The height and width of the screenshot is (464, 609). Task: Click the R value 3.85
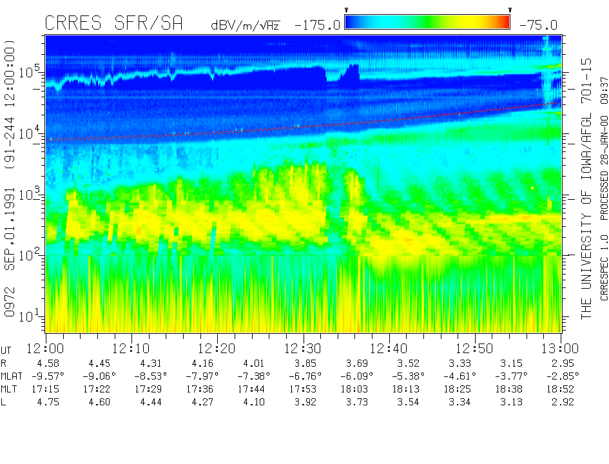point(303,363)
